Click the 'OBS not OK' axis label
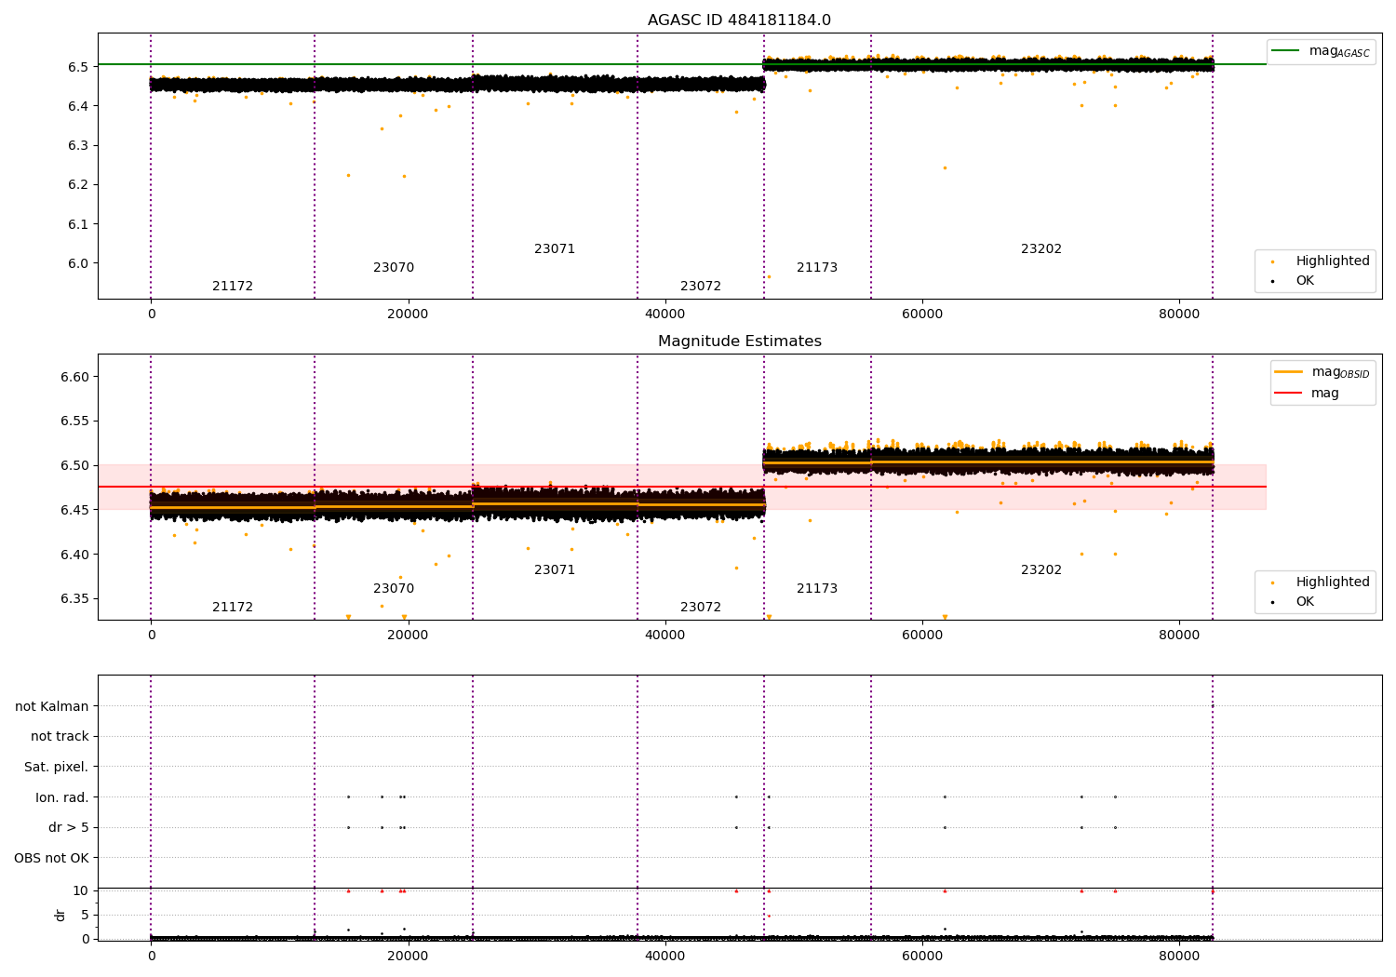Screen dimensions: 1396x977 (x=52, y=858)
